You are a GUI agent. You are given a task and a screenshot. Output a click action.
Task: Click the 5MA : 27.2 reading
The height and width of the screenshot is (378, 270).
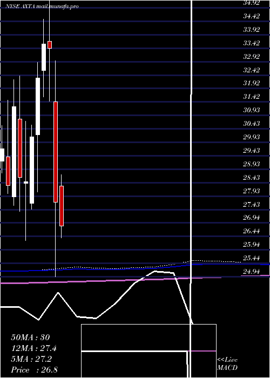tap(31, 359)
